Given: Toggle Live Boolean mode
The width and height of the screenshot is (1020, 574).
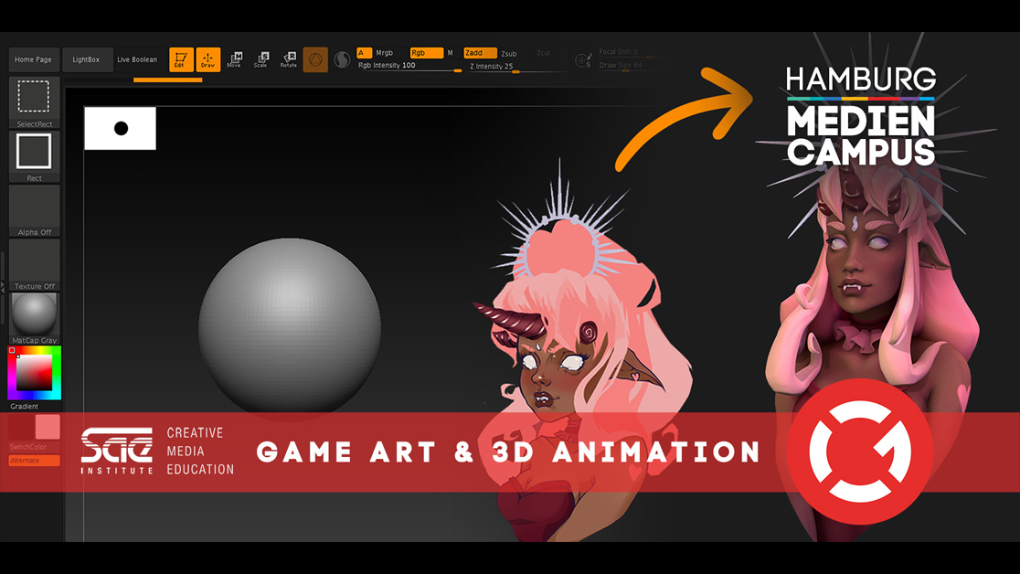Looking at the screenshot, I should 137,59.
